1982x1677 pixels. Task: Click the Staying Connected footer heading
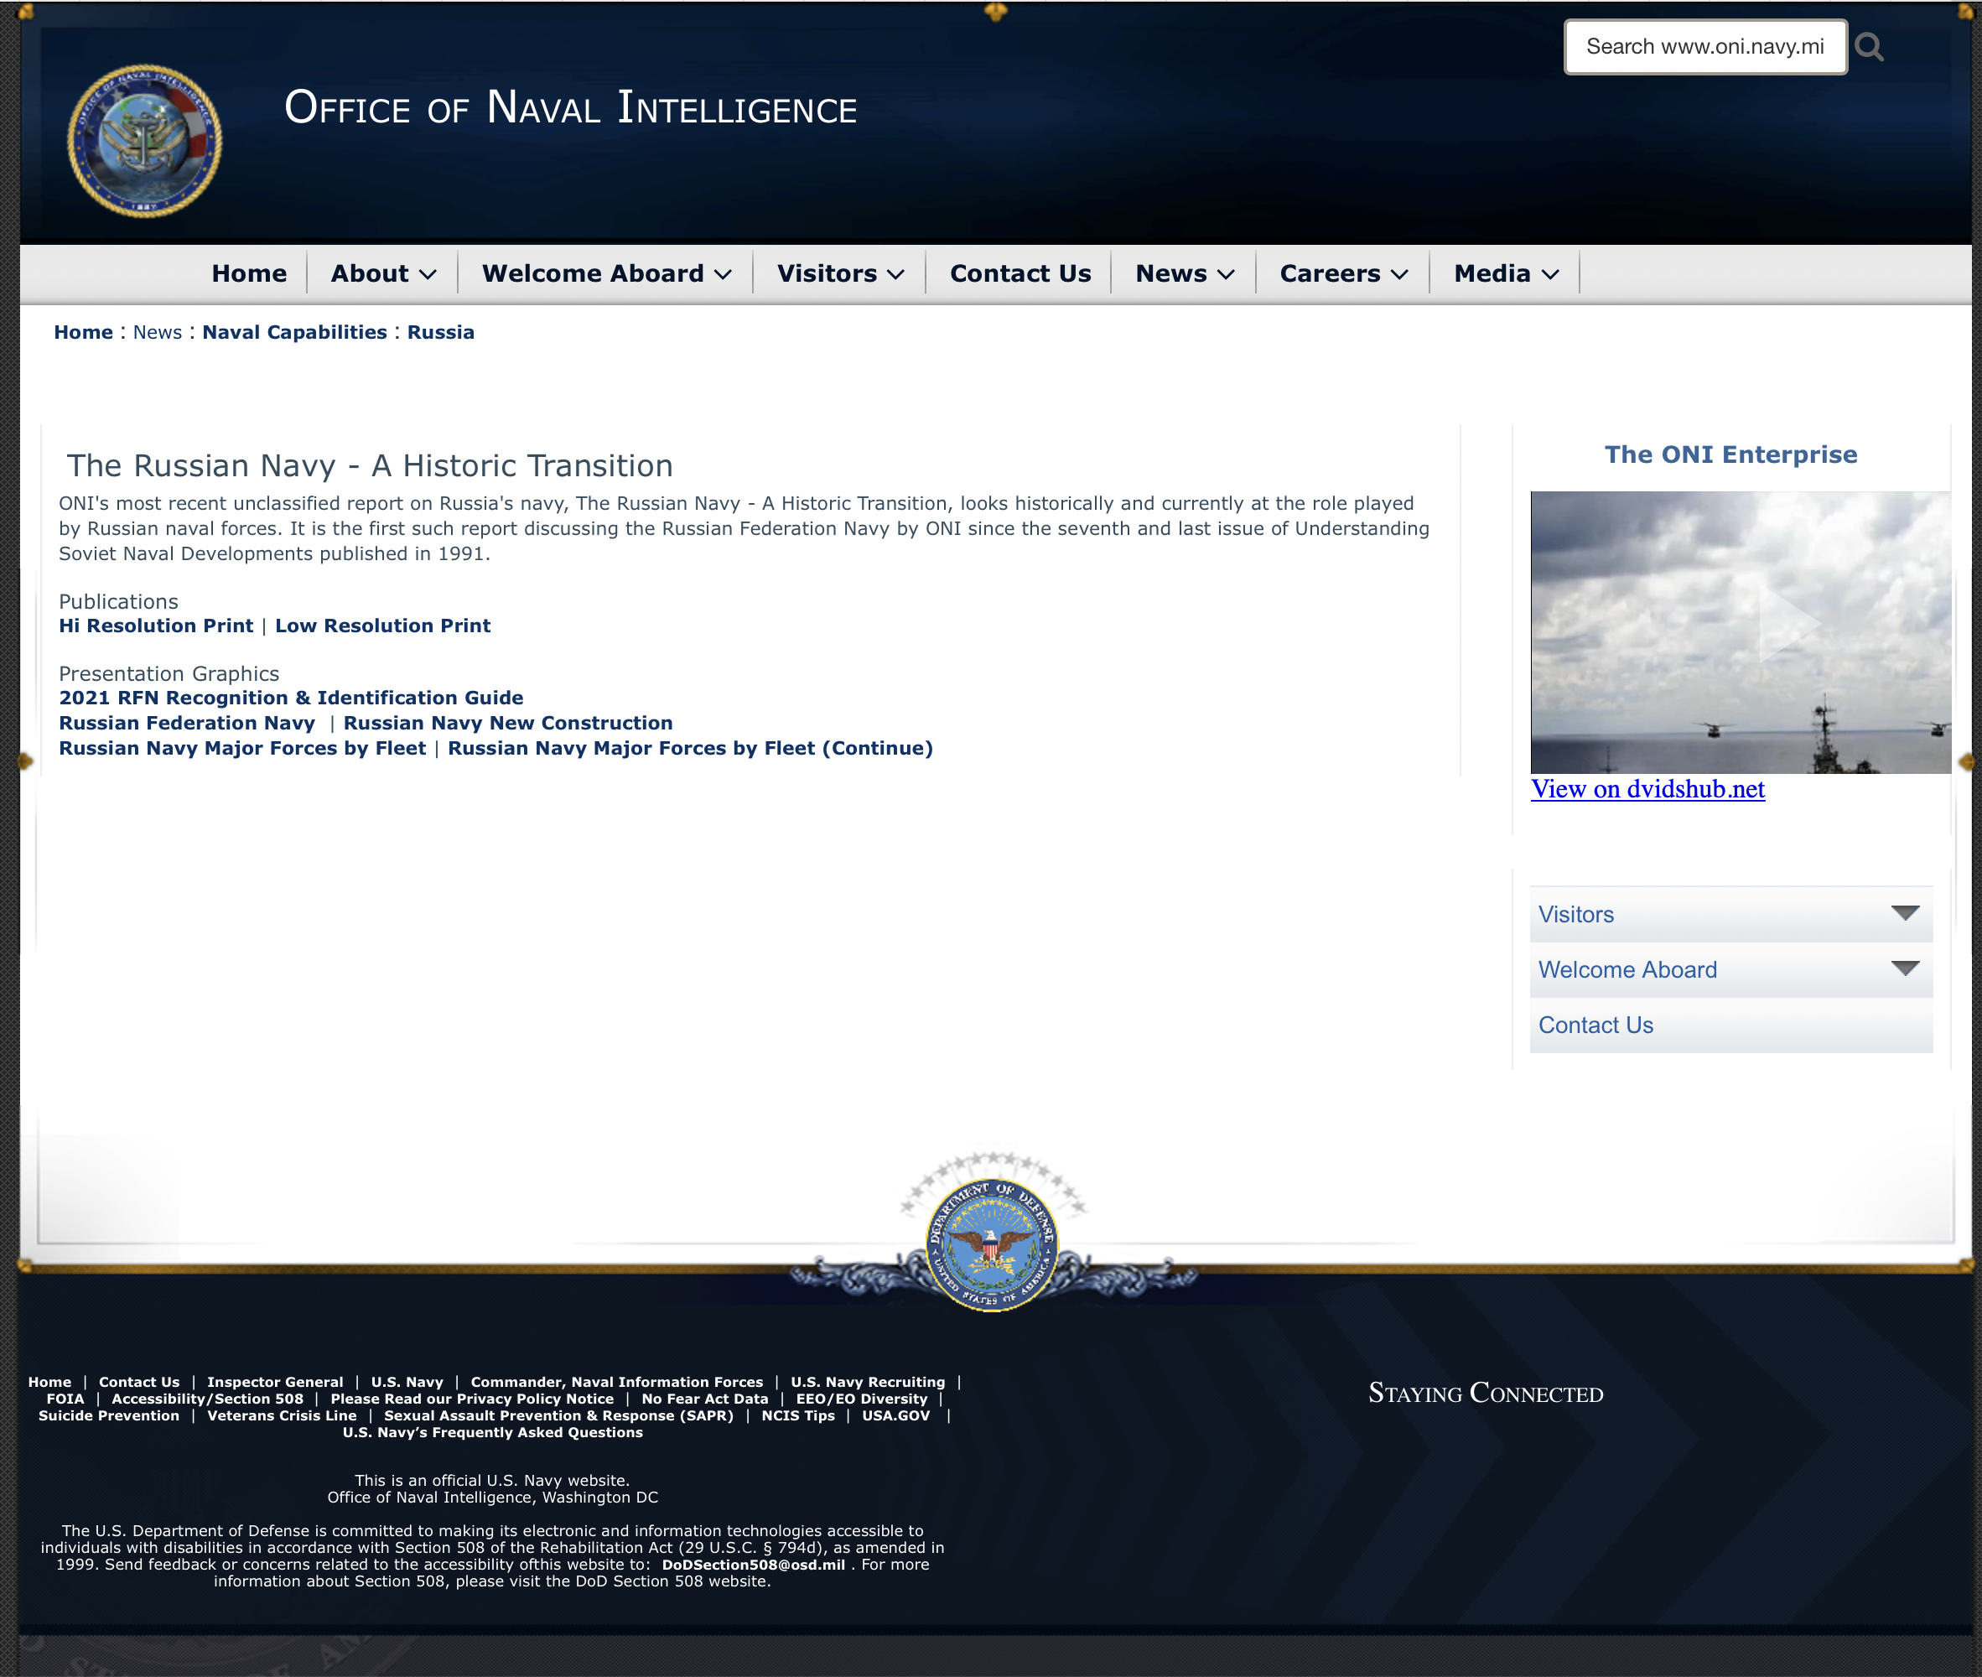[1486, 1394]
